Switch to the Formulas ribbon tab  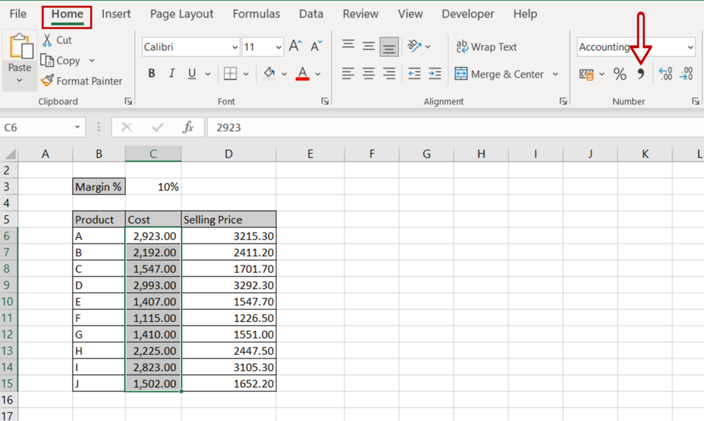(256, 13)
